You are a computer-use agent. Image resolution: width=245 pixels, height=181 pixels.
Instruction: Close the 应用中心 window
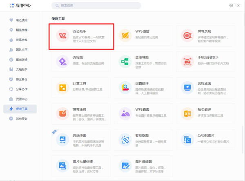[238, 5]
